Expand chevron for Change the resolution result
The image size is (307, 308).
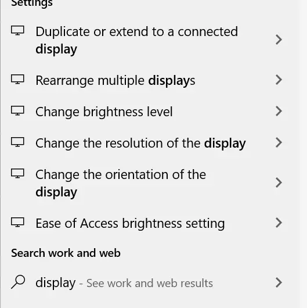(x=279, y=142)
